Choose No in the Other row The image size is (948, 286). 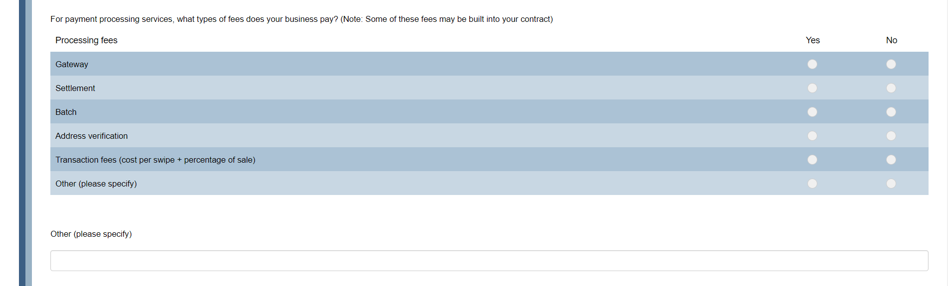[891, 184]
